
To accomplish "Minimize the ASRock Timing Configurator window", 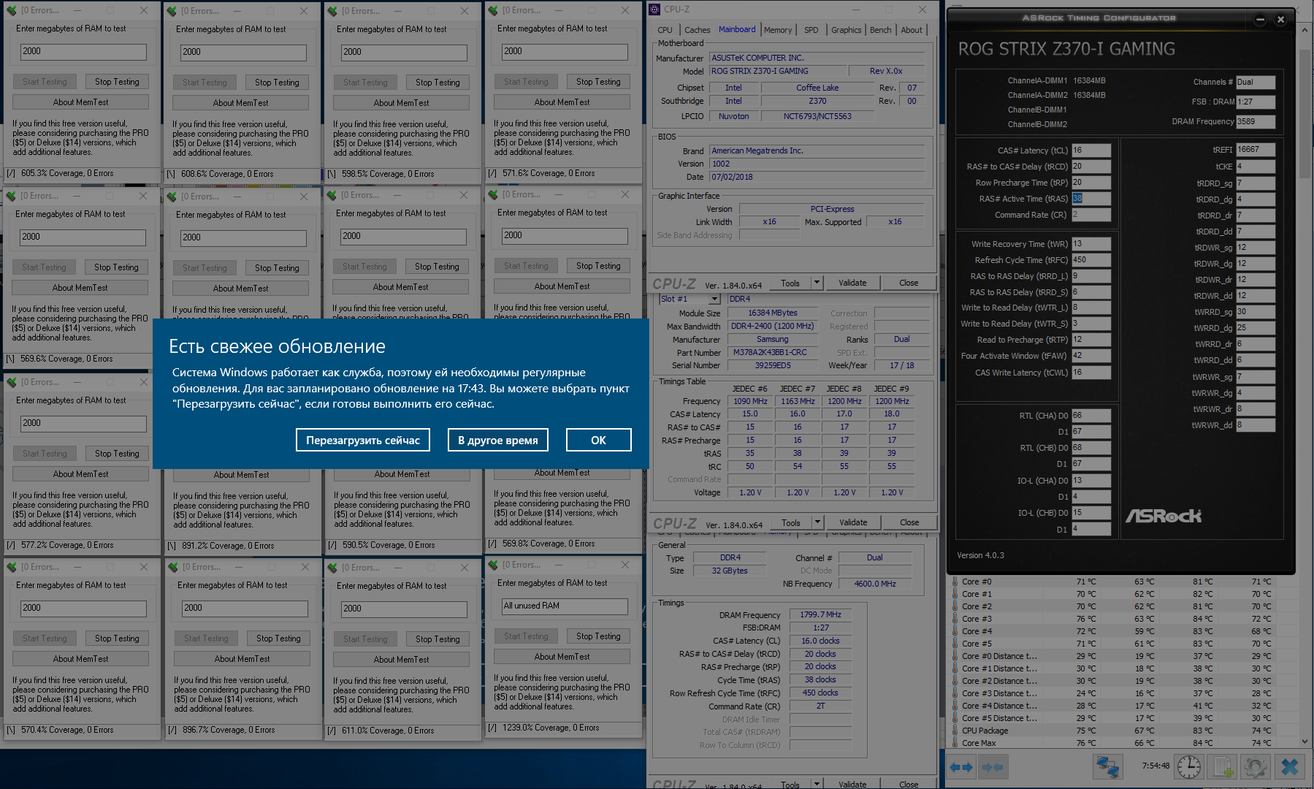I will point(1260,20).
